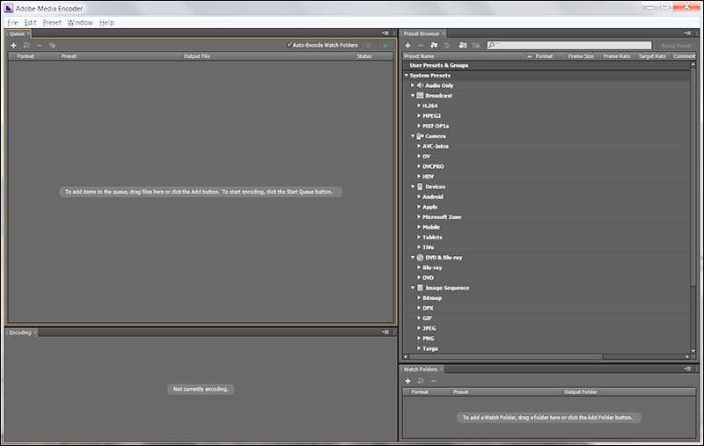Collapse the Broadcast category
Screen dimensions: 704x446
413,96
